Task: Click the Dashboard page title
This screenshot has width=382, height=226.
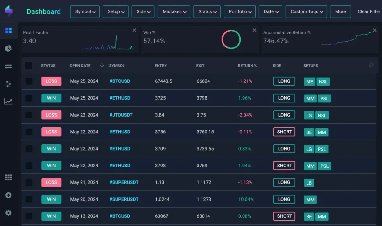Action: 44,11
